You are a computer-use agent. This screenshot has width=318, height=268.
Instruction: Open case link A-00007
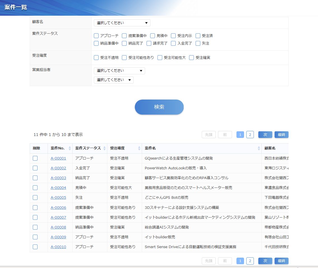pos(58,217)
